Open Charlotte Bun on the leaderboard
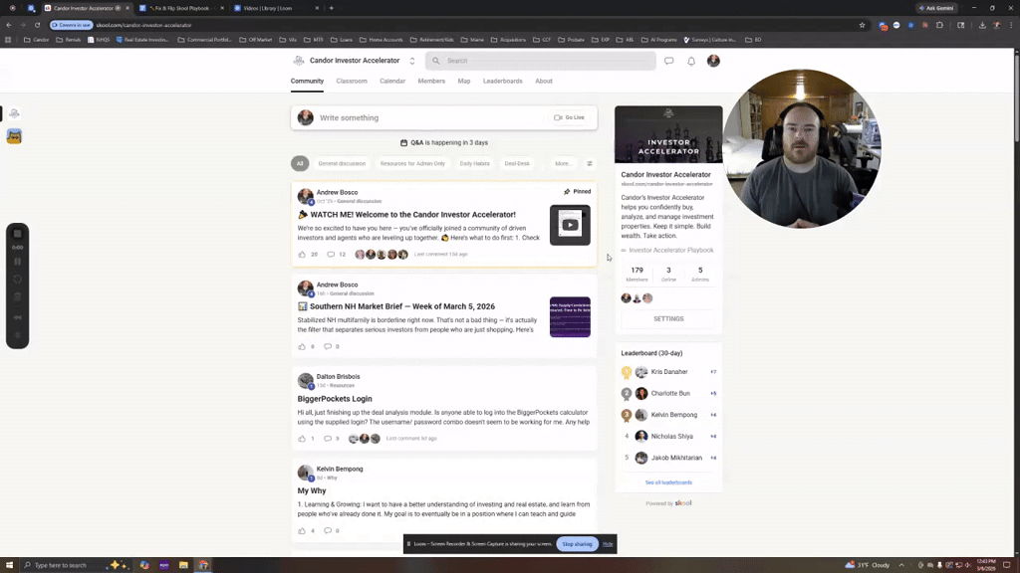Screen dimensions: 1020x573 point(670,394)
